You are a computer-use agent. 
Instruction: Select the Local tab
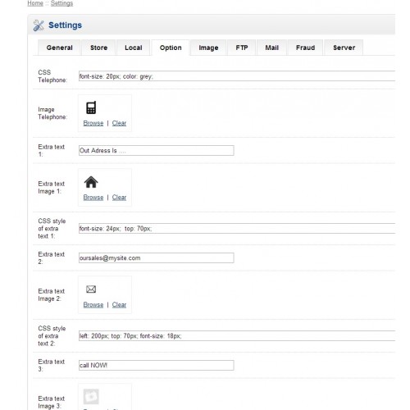click(x=134, y=48)
